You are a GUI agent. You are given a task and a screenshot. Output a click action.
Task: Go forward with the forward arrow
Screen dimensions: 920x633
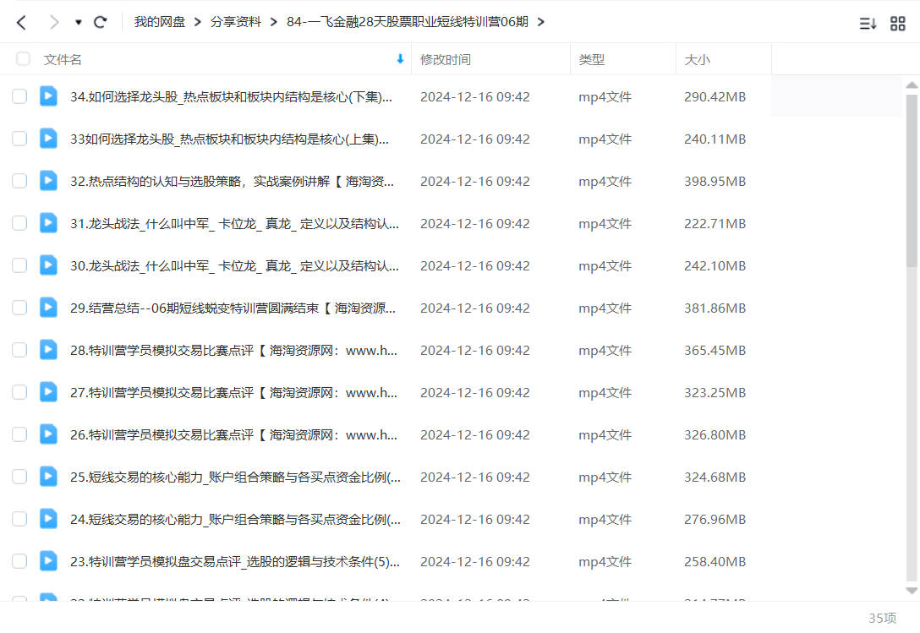click(54, 22)
